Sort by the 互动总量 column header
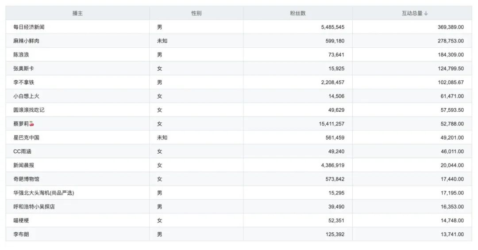 click(412, 13)
